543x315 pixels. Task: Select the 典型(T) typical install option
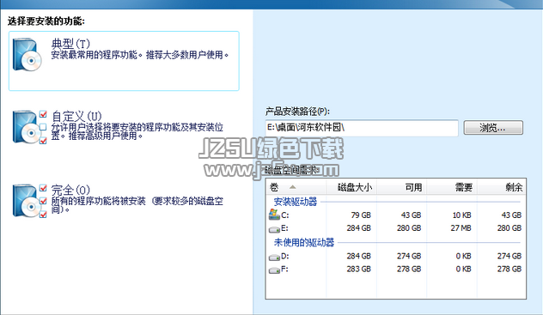(124, 61)
